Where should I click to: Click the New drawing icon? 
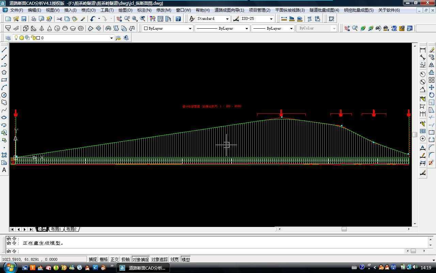8,19
